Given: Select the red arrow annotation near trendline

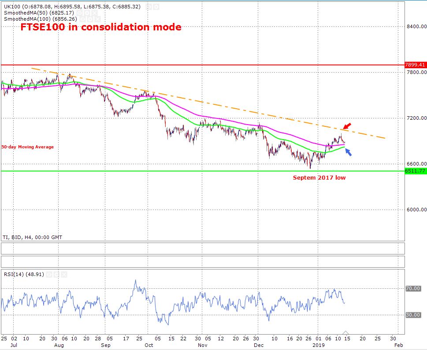Looking at the screenshot, I should coord(348,127).
